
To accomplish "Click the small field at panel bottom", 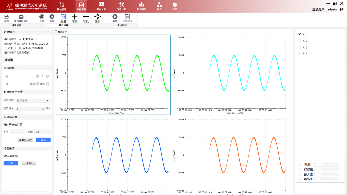I will 27,189.
